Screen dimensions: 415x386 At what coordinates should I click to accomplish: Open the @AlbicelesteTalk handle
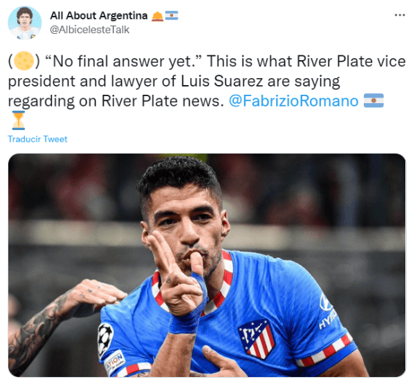pos(89,30)
